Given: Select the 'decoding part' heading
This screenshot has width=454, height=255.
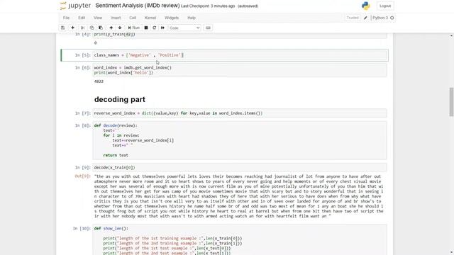Looking at the screenshot, I should 120,99.
